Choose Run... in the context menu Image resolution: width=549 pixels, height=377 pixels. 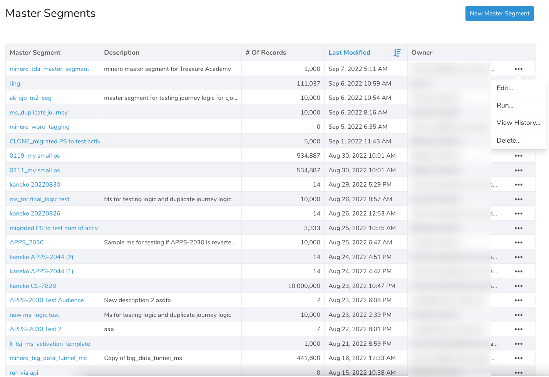click(505, 105)
